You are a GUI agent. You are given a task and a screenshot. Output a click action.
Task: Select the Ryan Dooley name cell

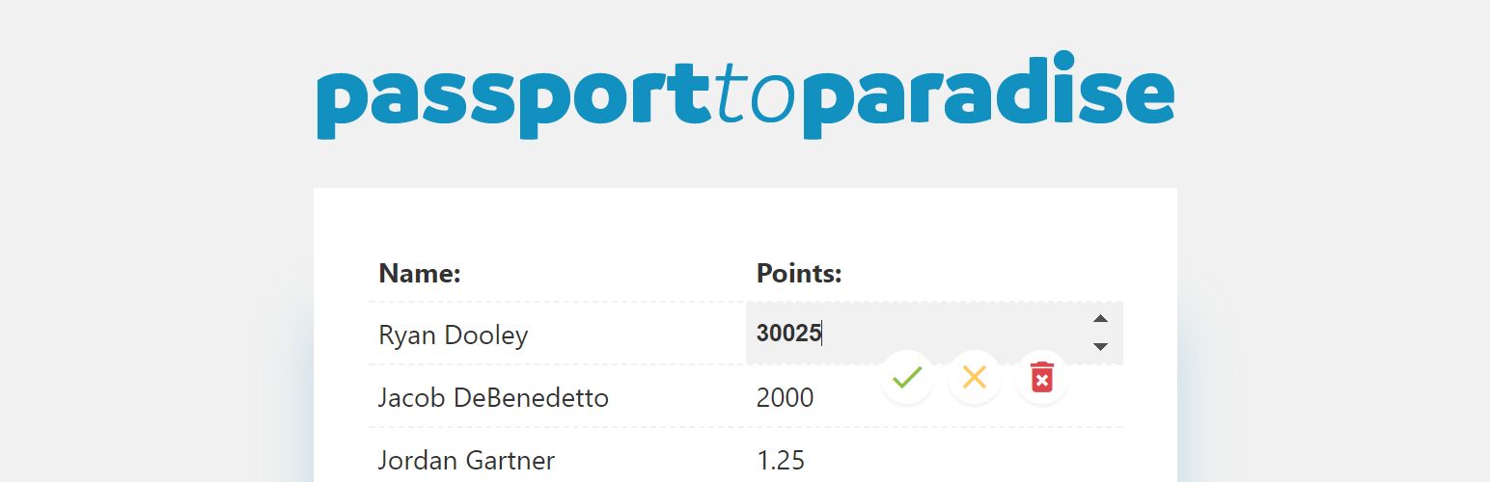coord(454,335)
